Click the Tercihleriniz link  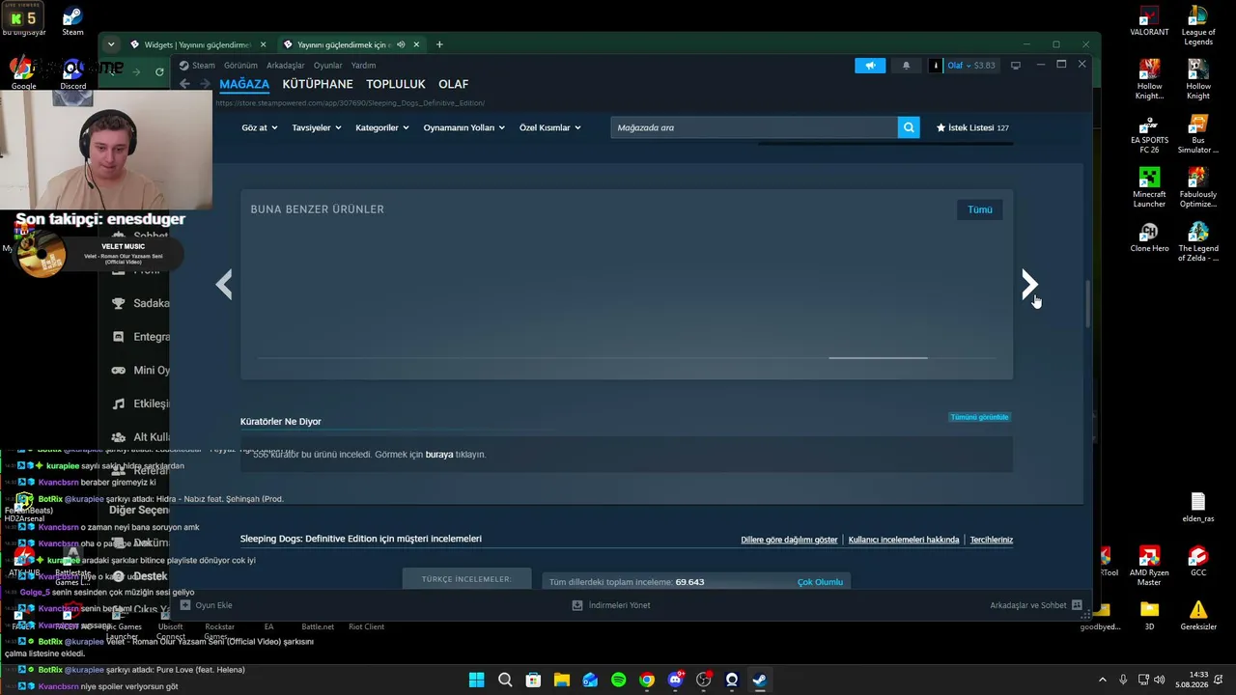pos(992,540)
